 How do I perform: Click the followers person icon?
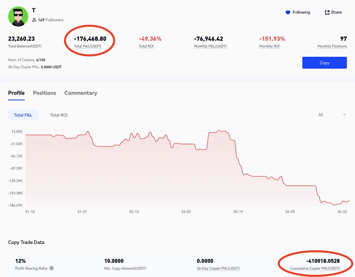click(34, 20)
